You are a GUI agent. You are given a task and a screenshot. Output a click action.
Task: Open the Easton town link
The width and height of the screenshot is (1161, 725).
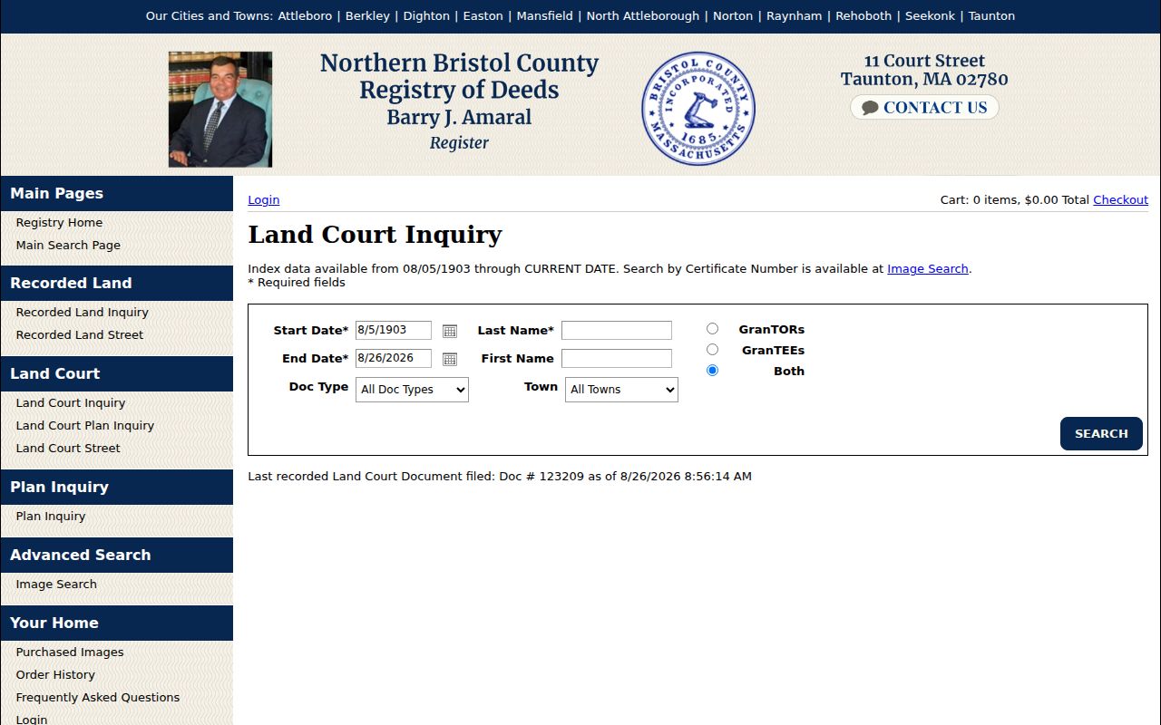[483, 16]
